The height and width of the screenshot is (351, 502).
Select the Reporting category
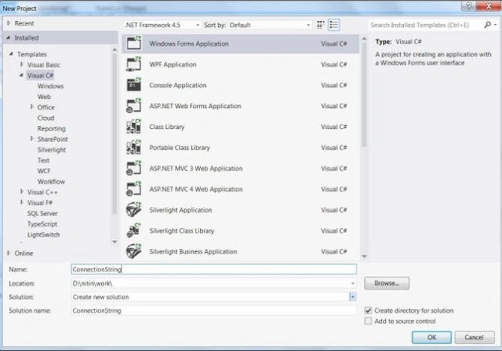(52, 128)
